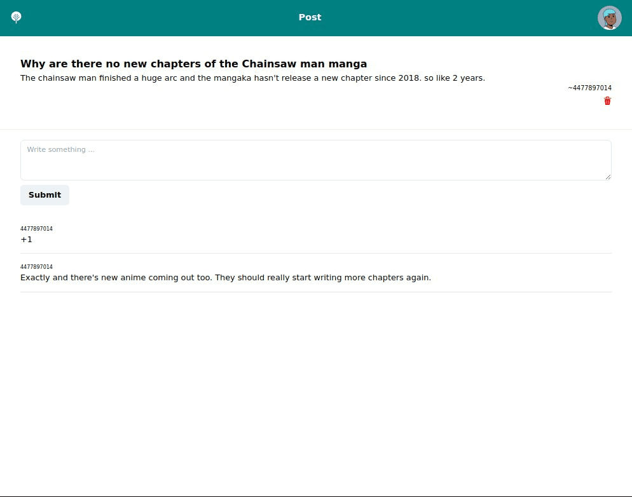This screenshot has width=632, height=497.
Task: Click the word "mangaka" in the post body
Action: [232, 78]
